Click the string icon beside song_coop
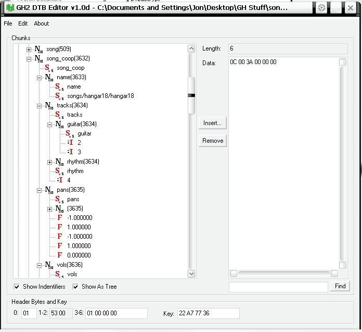The image size is (362, 332). pyautogui.click(x=49, y=68)
